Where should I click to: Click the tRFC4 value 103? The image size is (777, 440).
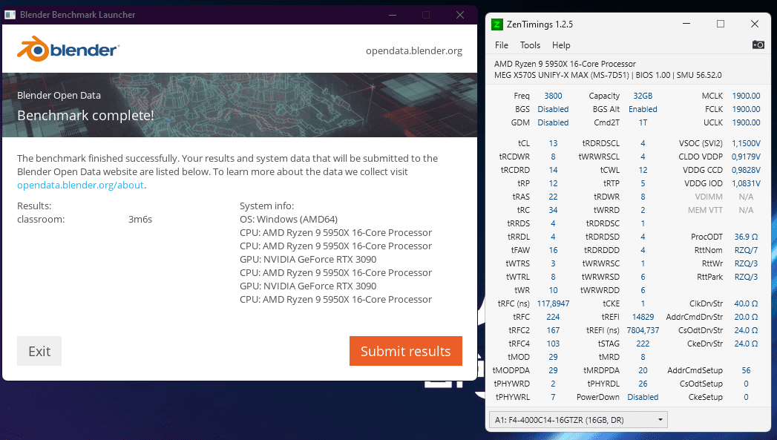point(553,344)
